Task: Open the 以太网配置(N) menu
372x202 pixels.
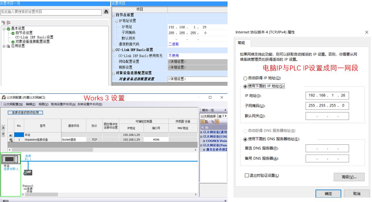Action: (x=13, y=104)
